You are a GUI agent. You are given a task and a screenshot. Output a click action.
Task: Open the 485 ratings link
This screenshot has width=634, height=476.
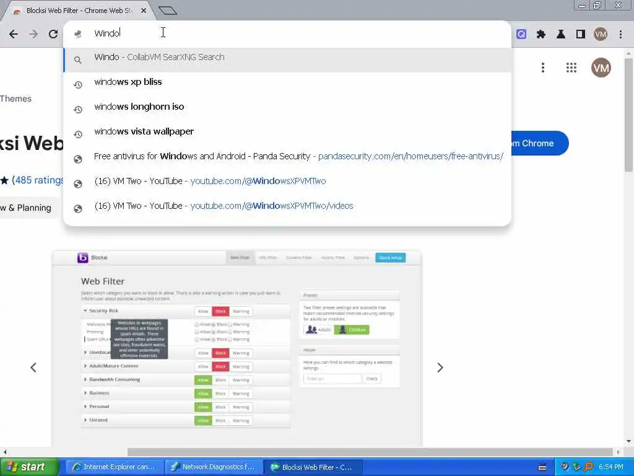38,180
